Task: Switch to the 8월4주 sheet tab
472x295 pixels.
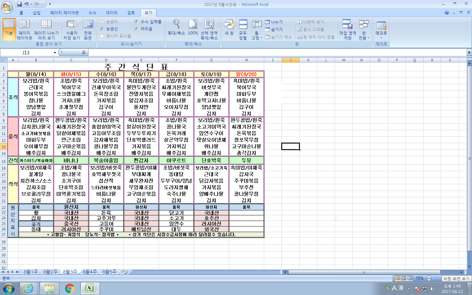Action: pyautogui.click(x=89, y=272)
